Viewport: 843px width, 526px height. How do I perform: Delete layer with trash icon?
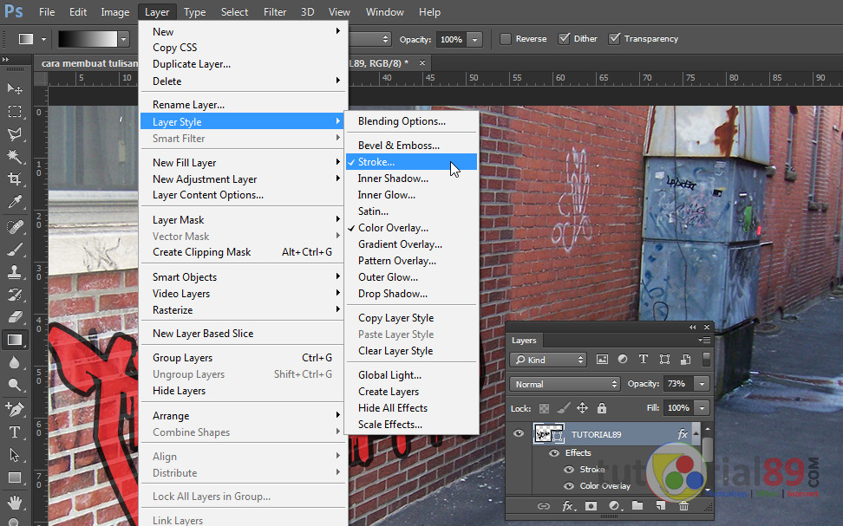coord(683,506)
